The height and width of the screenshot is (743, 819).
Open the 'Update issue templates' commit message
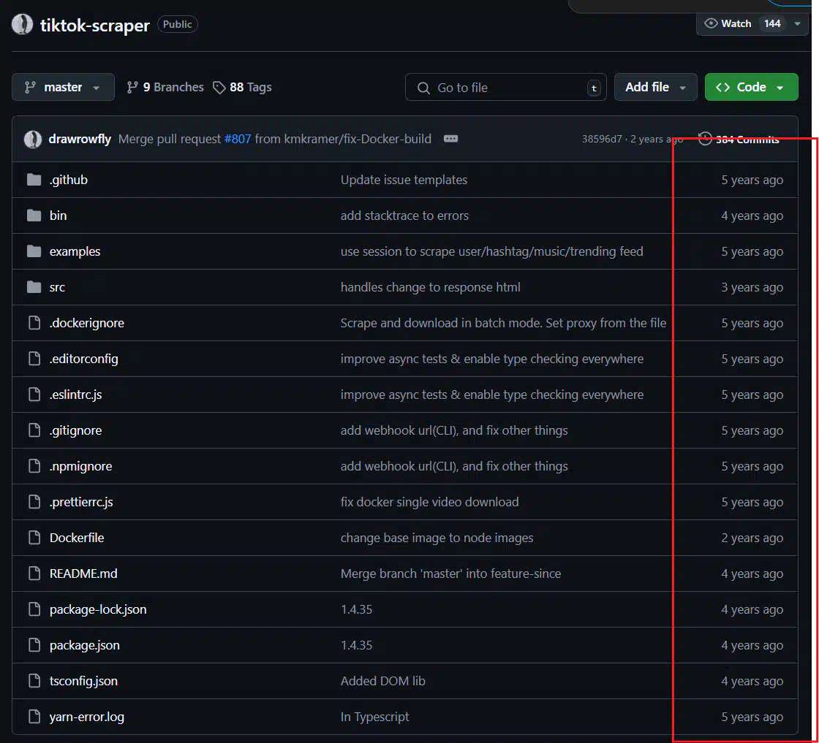[x=404, y=180]
